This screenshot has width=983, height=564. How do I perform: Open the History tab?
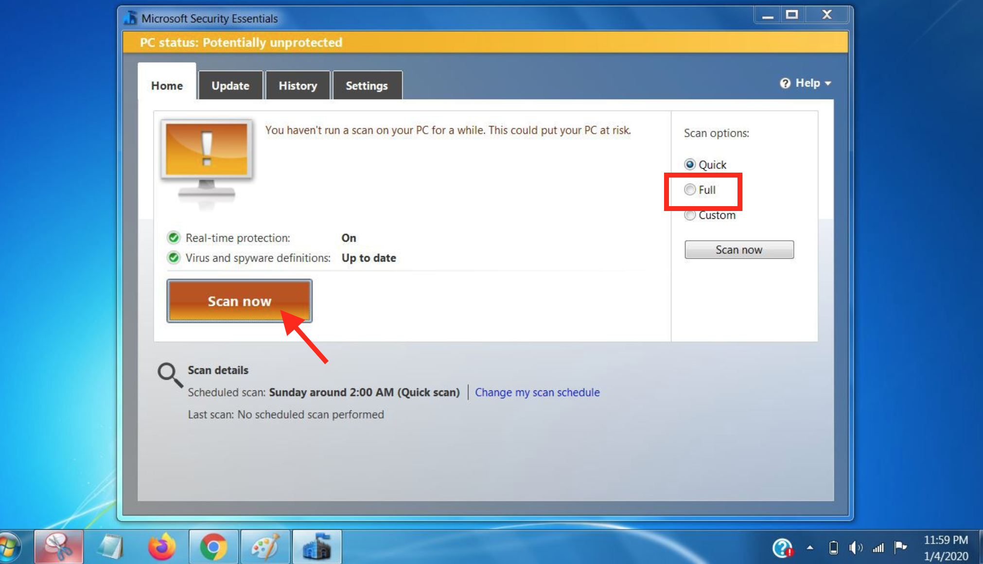(x=298, y=86)
